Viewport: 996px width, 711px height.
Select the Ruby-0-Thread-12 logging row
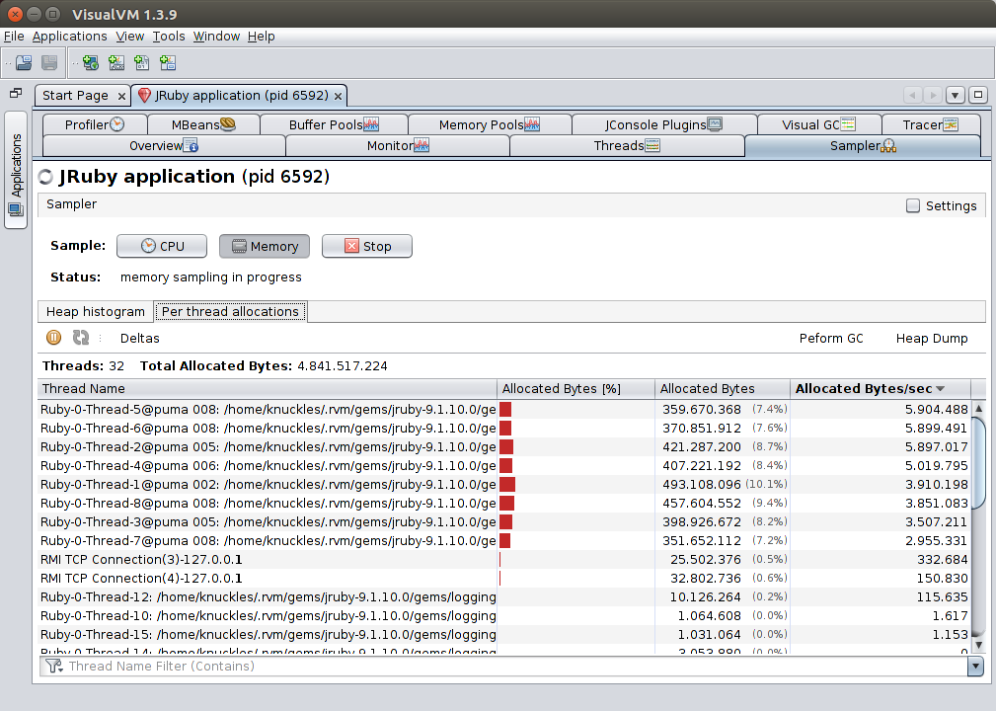click(504, 596)
